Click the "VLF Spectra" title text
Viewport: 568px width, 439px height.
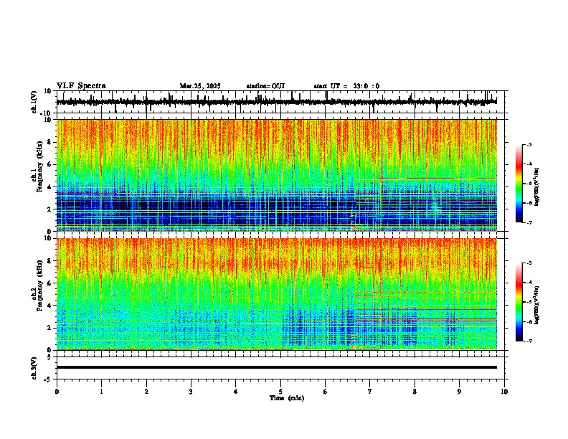(81, 86)
